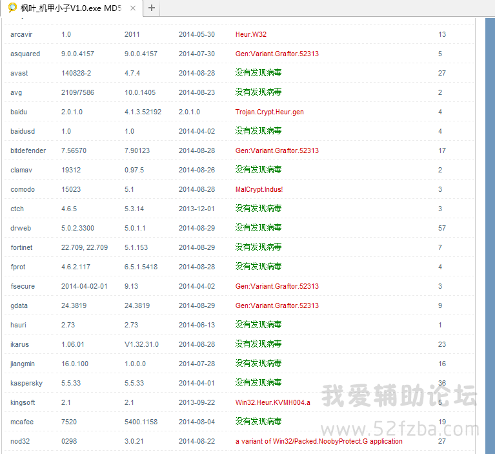Click the nod32 NoobyProtect.G detection text
This screenshot has height=454, width=495.
pos(319,441)
